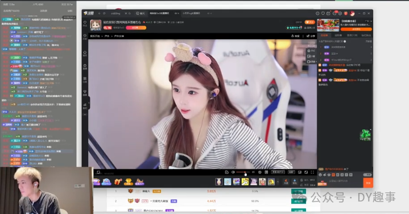Click the orange follow heart button
The height and width of the screenshot is (214, 409).
(x=309, y=22)
